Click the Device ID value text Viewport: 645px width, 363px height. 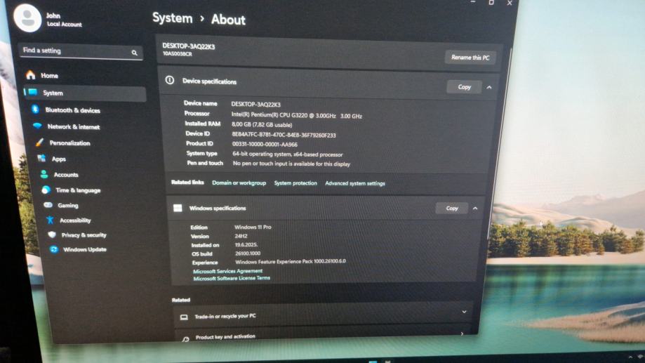tap(284, 135)
